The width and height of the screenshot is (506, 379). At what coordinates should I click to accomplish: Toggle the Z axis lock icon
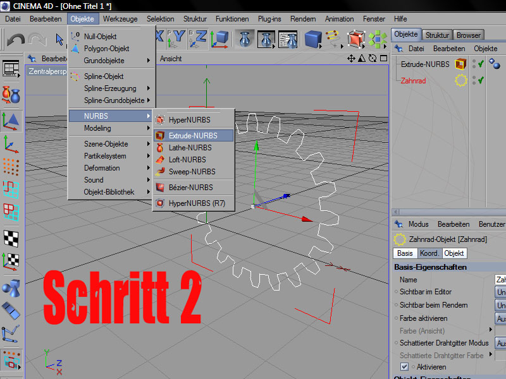click(x=198, y=39)
